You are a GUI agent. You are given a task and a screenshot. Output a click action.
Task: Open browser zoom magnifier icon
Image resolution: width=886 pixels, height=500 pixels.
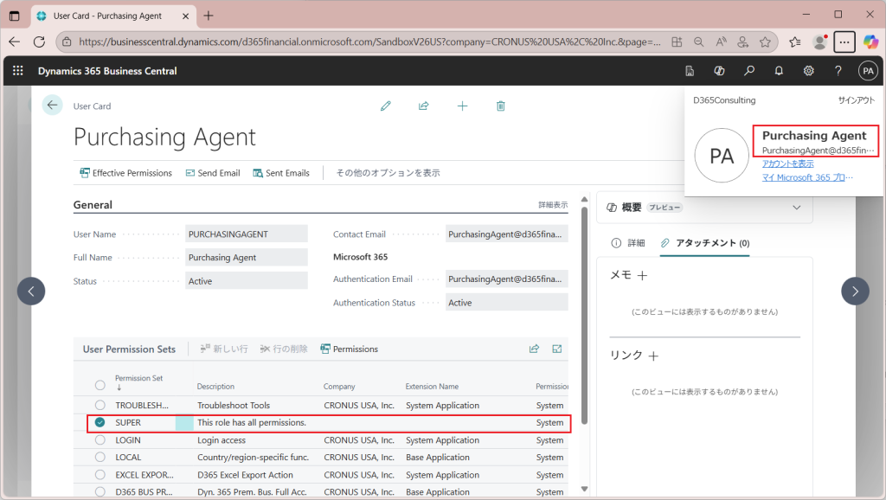point(699,42)
